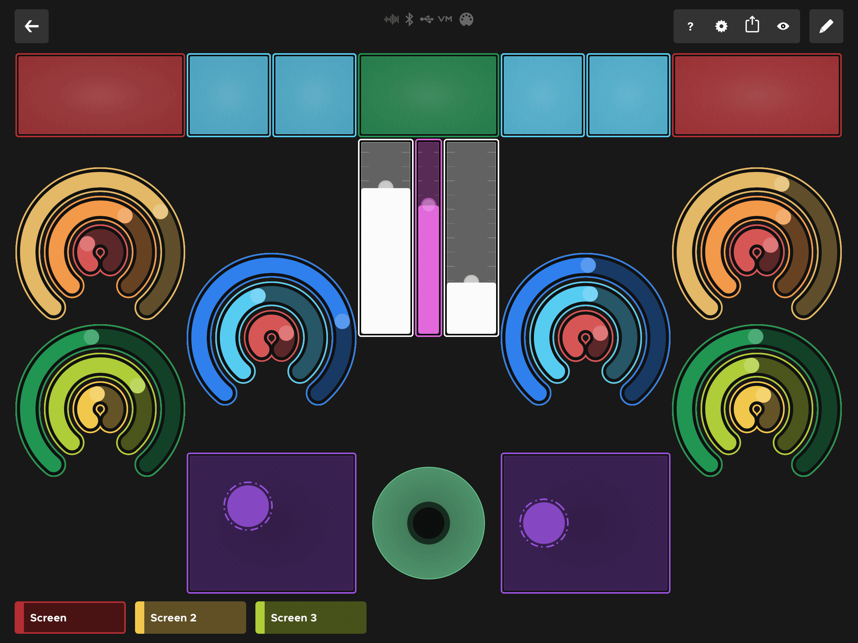Open settings via the gear icon
The height and width of the screenshot is (643, 858).
[721, 26]
